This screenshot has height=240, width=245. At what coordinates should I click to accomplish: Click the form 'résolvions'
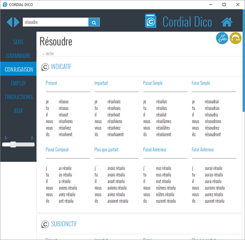[115, 121]
